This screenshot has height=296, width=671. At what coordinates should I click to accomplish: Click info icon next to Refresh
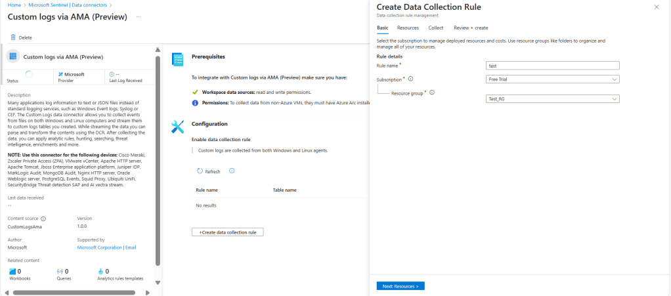point(232,171)
